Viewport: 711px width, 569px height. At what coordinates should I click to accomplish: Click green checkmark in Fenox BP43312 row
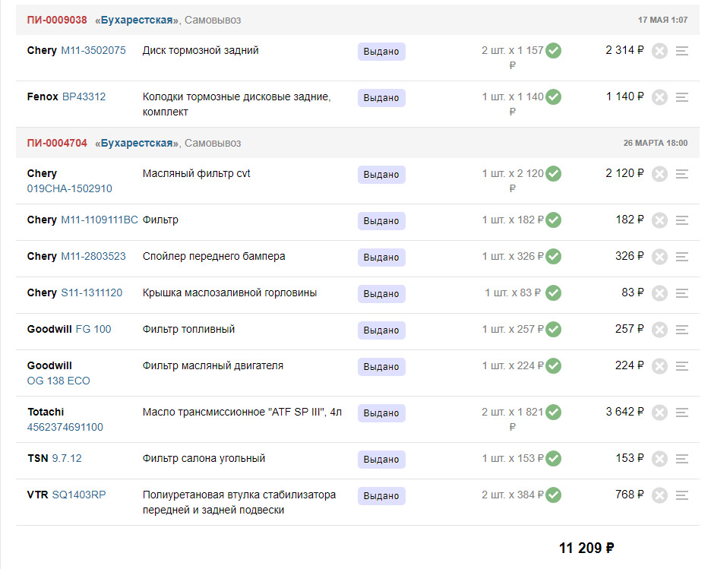point(553,96)
